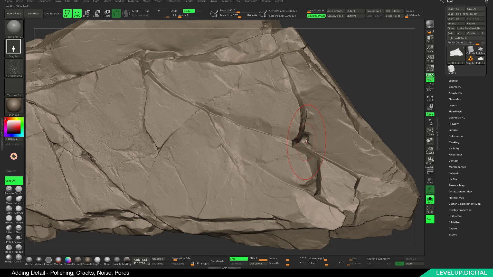
Task: Select the DamStandard brush tool
Action: [x=19, y=189]
